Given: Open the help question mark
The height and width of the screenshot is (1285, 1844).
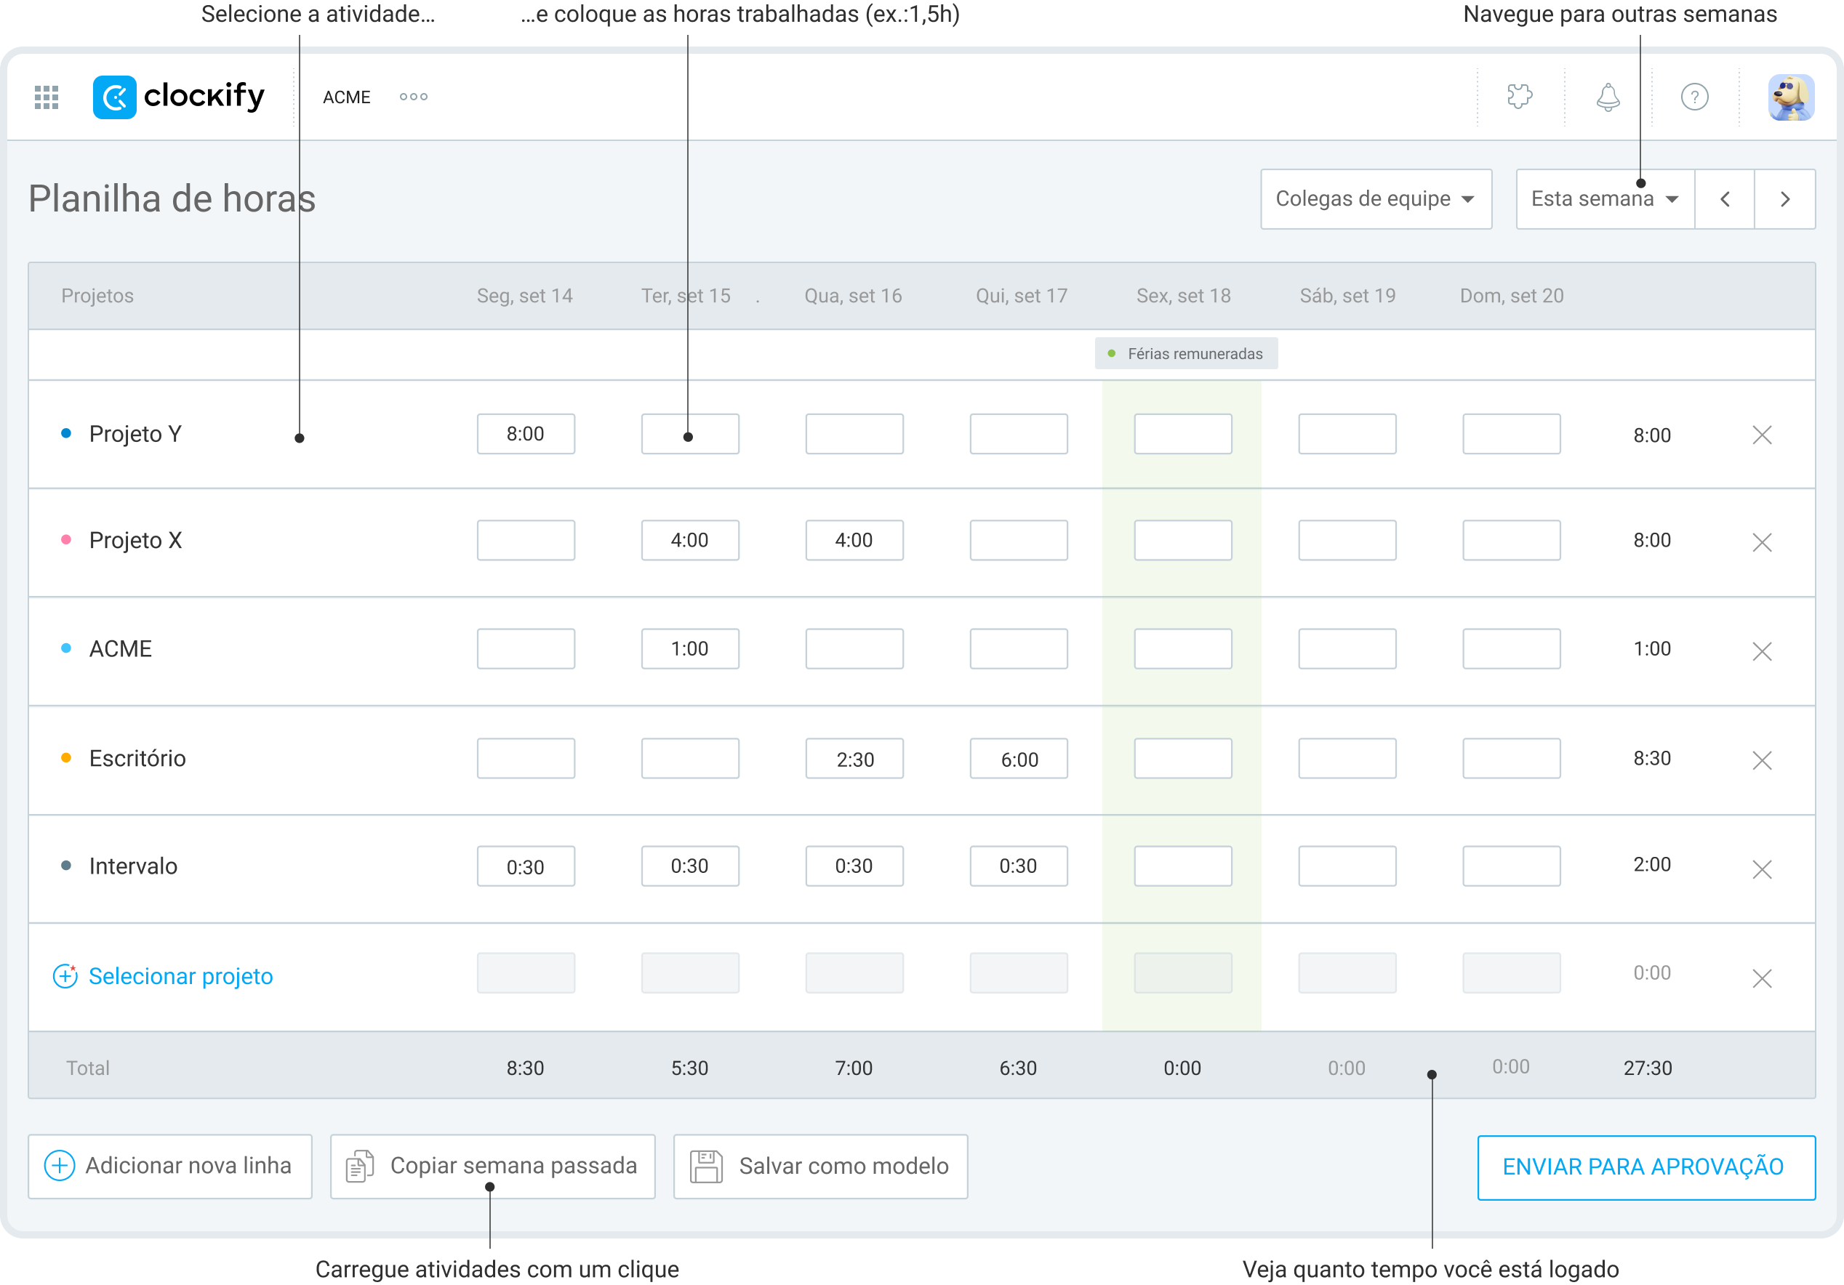Looking at the screenshot, I should [1695, 97].
